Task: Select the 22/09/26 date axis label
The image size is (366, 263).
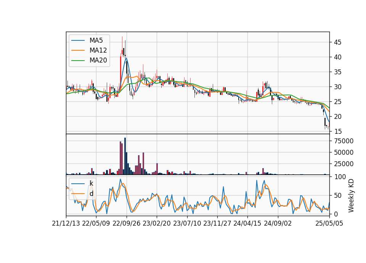Action: click(x=126, y=223)
